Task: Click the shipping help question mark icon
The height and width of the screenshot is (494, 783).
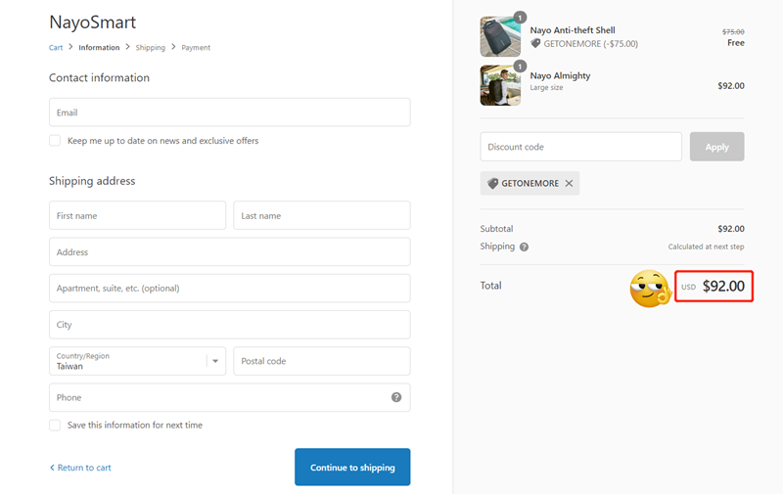Action: (524, 247)
